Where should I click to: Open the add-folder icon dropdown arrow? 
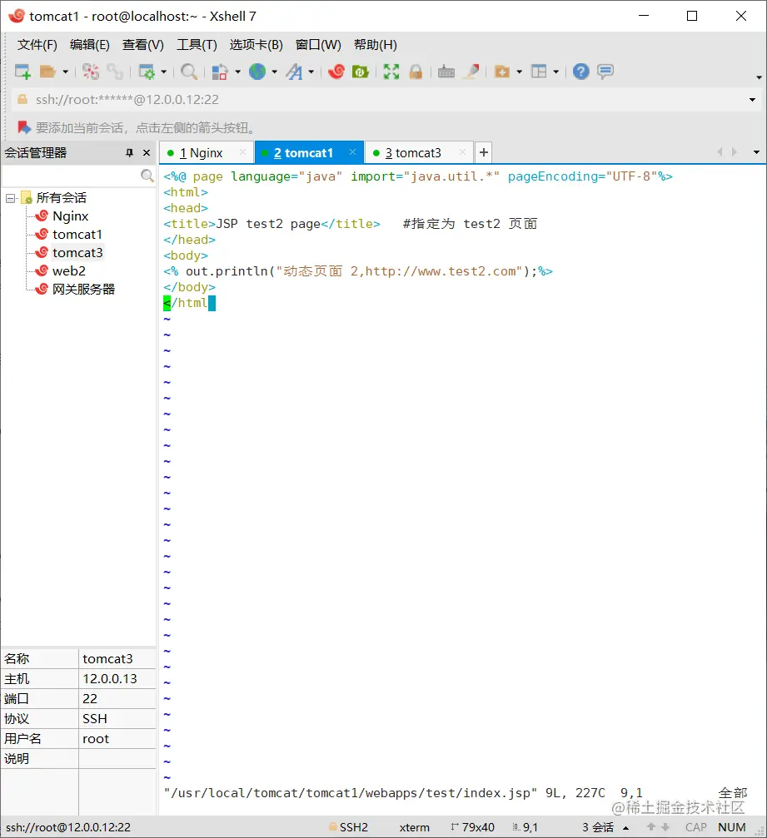point(520,71)
